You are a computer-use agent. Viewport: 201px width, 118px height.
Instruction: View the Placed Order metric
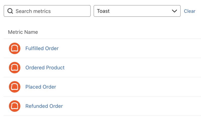click(41, 87)
